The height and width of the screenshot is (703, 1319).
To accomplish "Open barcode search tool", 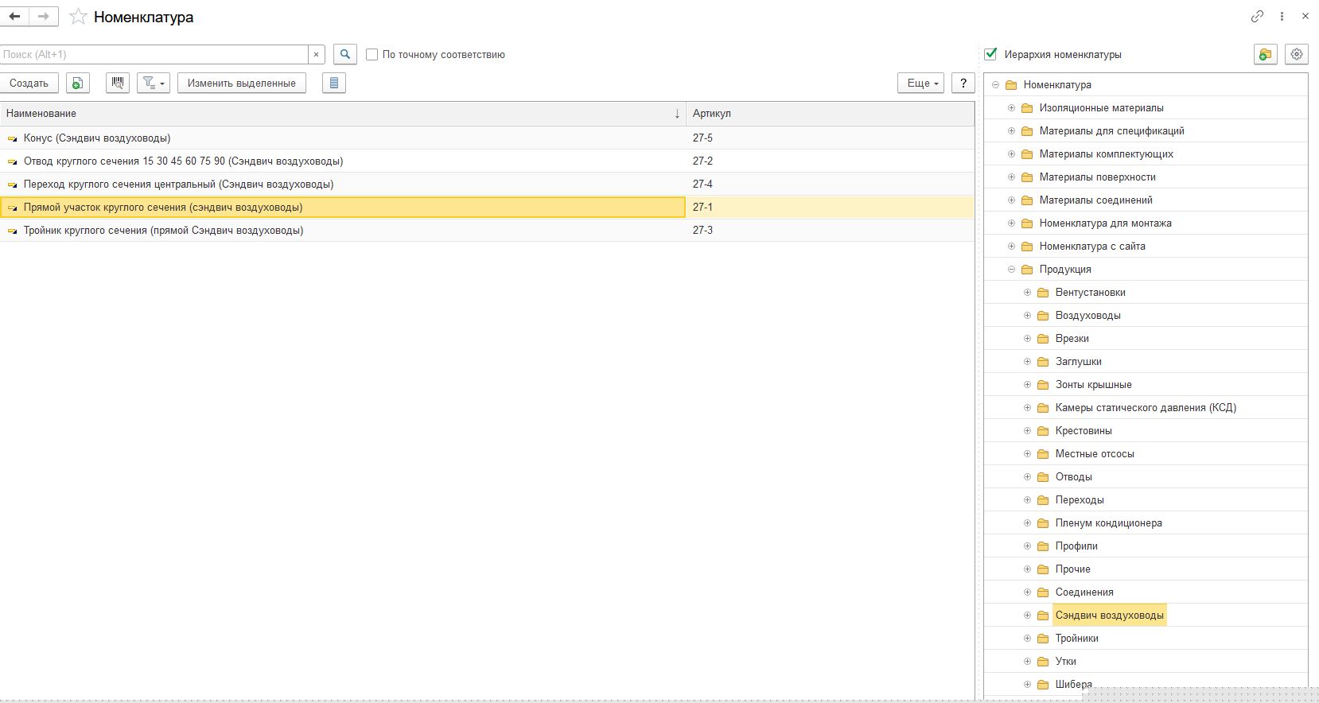I will coord(118,83).
